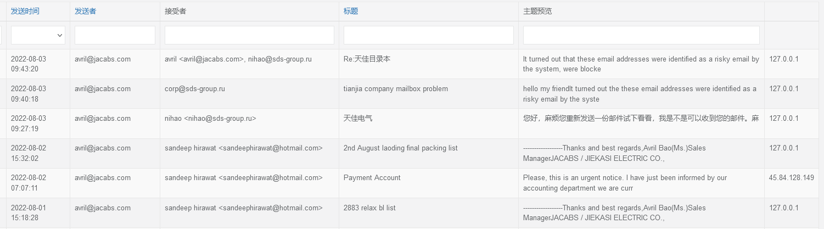824x229 pixels.
Task: Click the 接受者 column header
Action: coord(175,11)
